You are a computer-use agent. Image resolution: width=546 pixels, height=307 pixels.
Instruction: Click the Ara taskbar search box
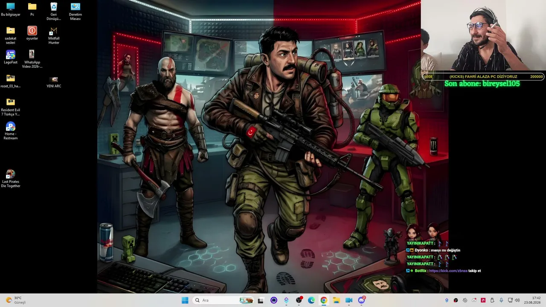223,300
